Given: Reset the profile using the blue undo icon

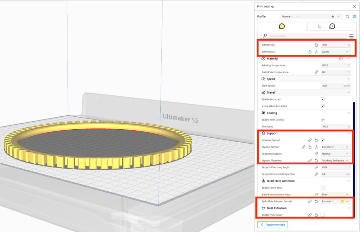Looking at the screenshot, I should click(348, 16).
